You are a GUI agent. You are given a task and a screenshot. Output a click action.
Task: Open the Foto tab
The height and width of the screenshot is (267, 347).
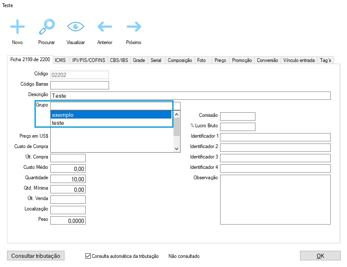click(201, 60)
